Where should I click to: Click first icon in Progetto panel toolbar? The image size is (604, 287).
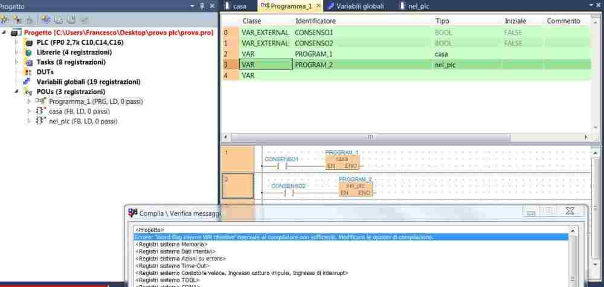[6, 19]
